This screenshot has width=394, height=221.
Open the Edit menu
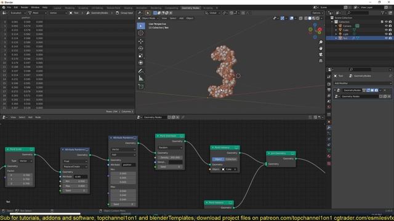[16, 7]
